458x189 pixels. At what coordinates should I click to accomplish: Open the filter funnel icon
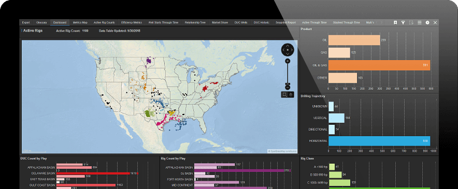pos(403,22)
